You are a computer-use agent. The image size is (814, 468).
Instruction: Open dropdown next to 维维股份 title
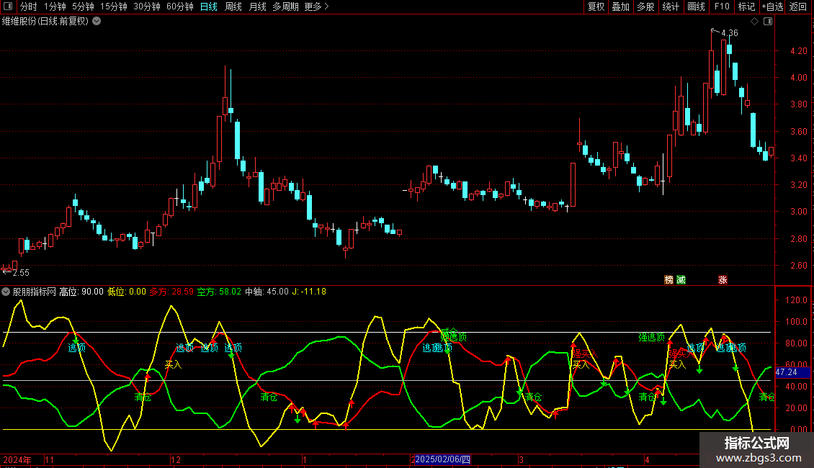point(97,21)
